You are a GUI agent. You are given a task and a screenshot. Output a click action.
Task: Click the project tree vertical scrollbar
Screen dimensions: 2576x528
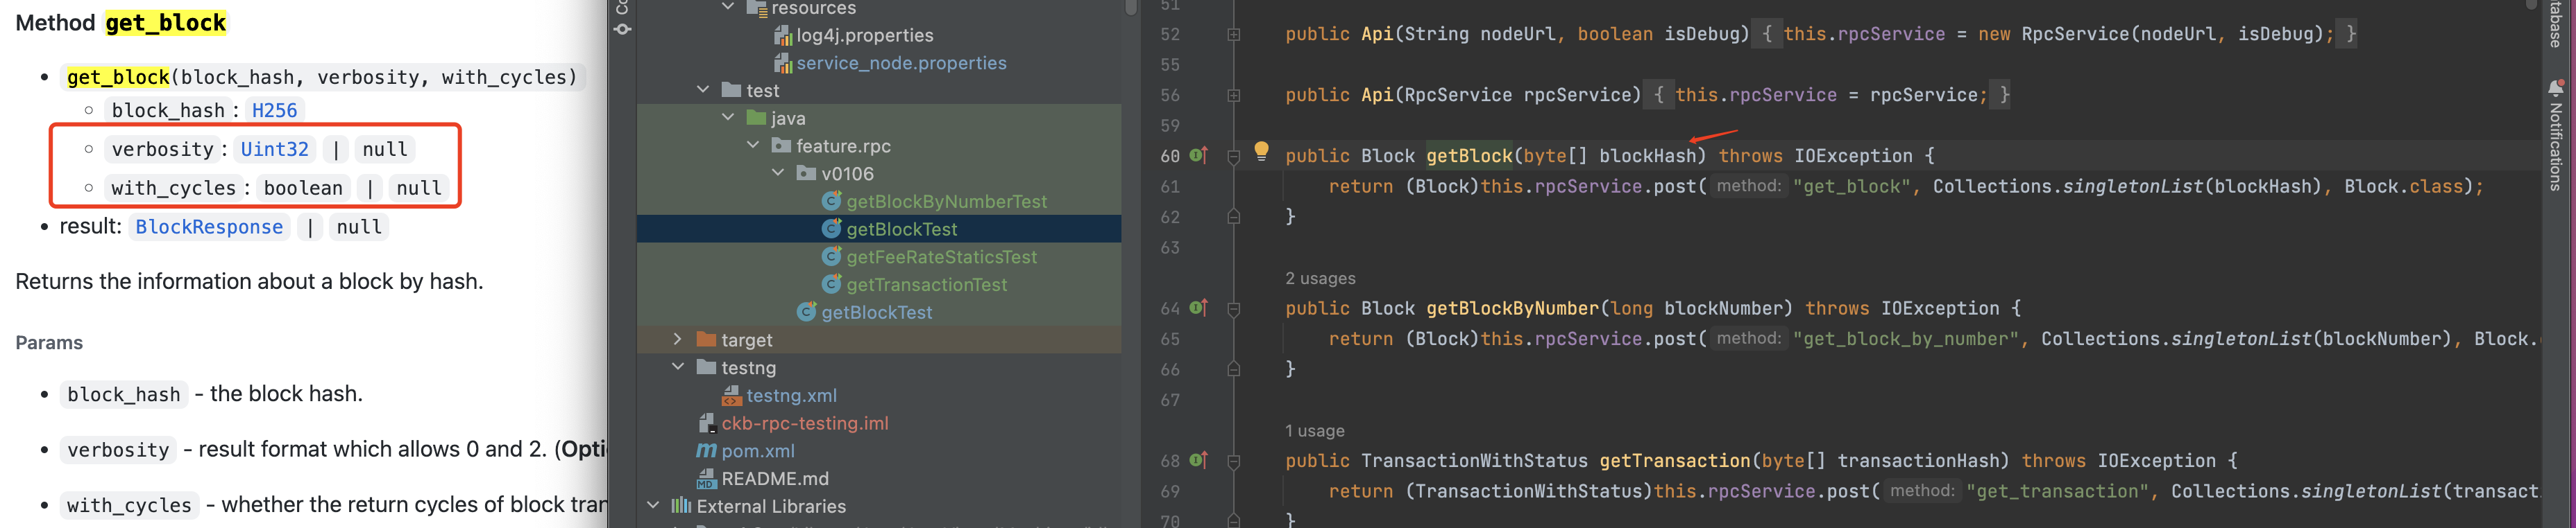1131,8
